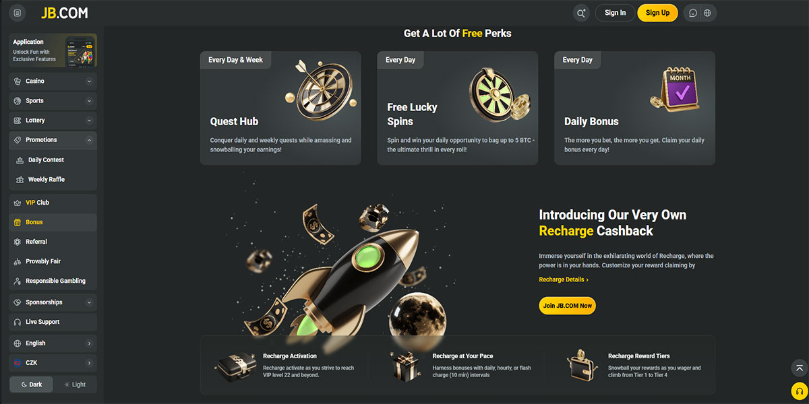The width and height of the screenshot is (809, 404).
Task: Click the scroll-to-top arrow icon
Action: pyautogui.click(x=799, y=368)
